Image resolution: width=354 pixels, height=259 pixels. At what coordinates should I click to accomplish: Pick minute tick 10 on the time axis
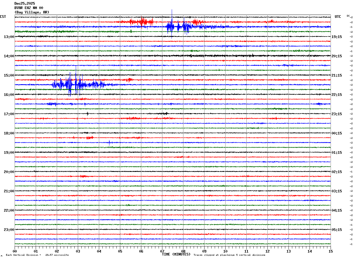[225, 251]
